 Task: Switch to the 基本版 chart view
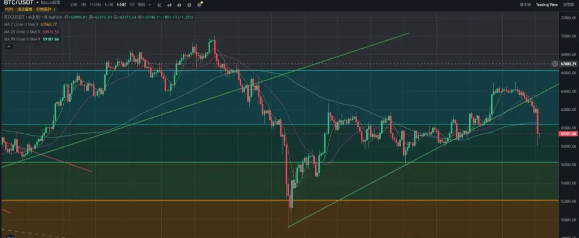525,4
